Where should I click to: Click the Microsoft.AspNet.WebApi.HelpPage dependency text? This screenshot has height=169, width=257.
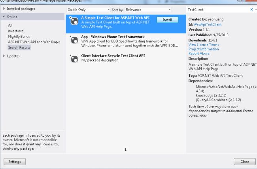tap(226, 89)
